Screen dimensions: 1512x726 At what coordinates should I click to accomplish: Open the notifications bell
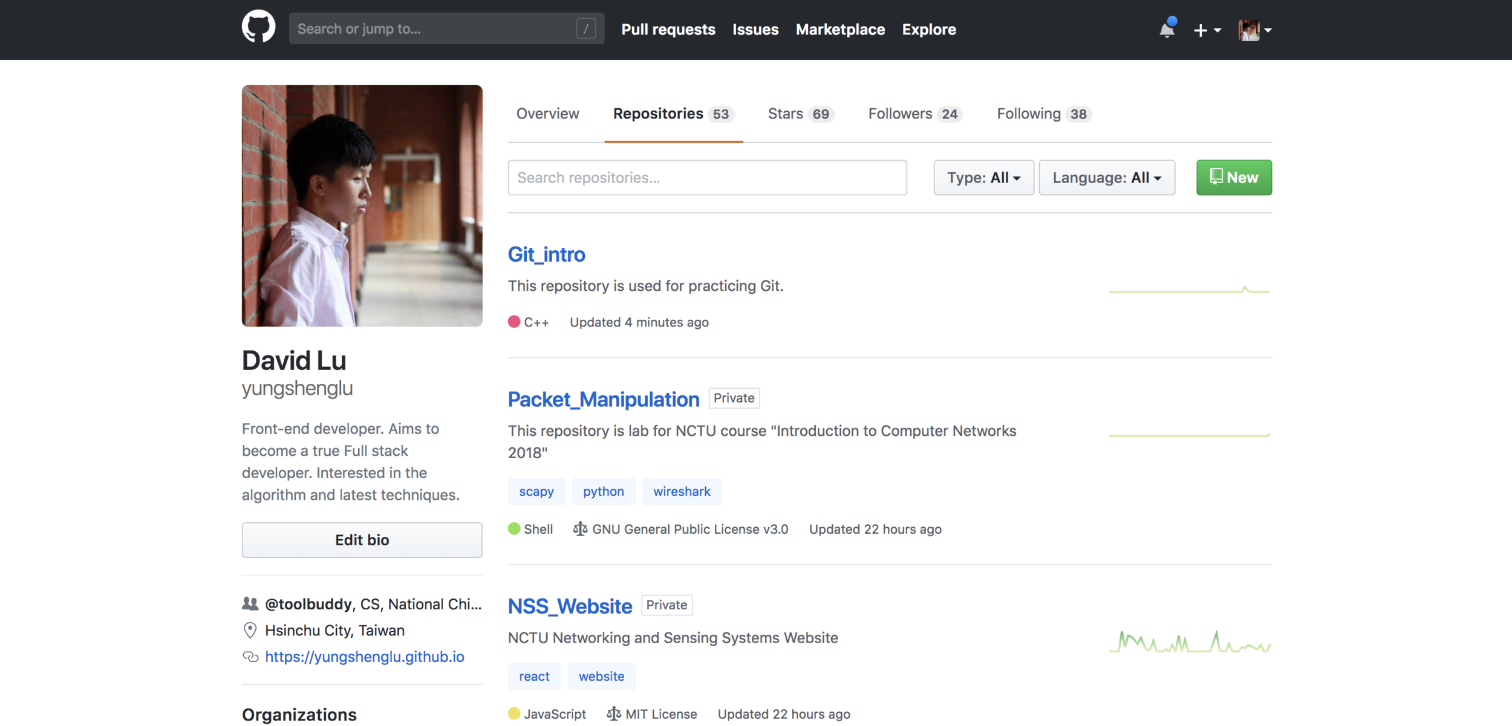[1167, 29]
